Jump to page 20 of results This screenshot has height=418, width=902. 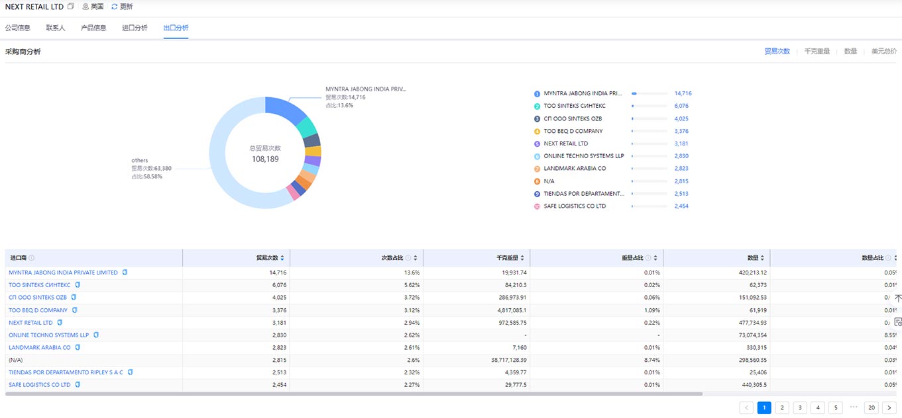[x=872, y=408]
